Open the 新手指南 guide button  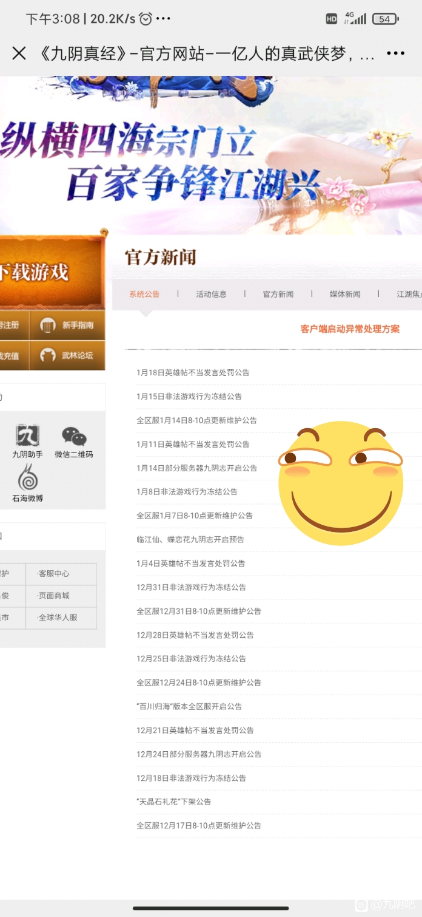67,326
